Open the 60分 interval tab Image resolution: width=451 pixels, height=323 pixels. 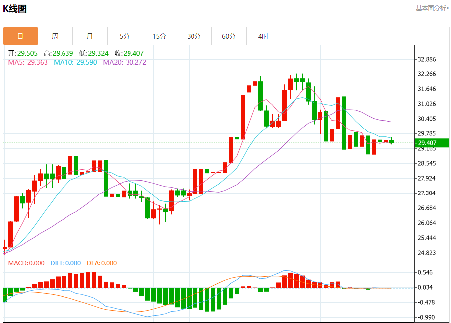click(229, 36)
